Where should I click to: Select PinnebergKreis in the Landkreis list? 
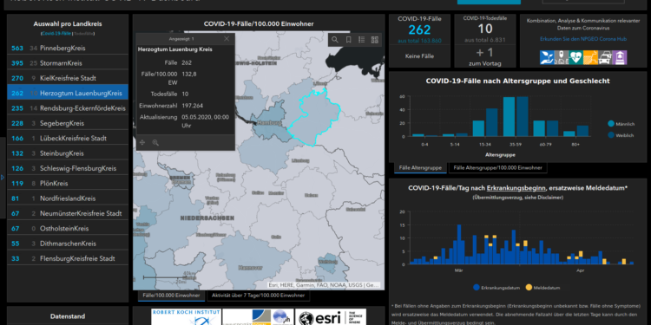click(68, 48)
